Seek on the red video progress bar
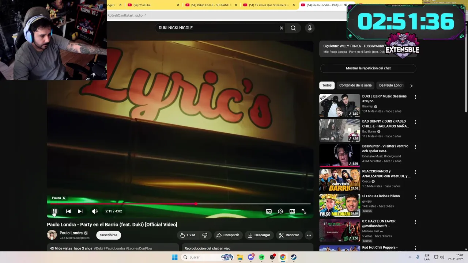The height and width of the screenshot is (263, 468). click(179, 204)
